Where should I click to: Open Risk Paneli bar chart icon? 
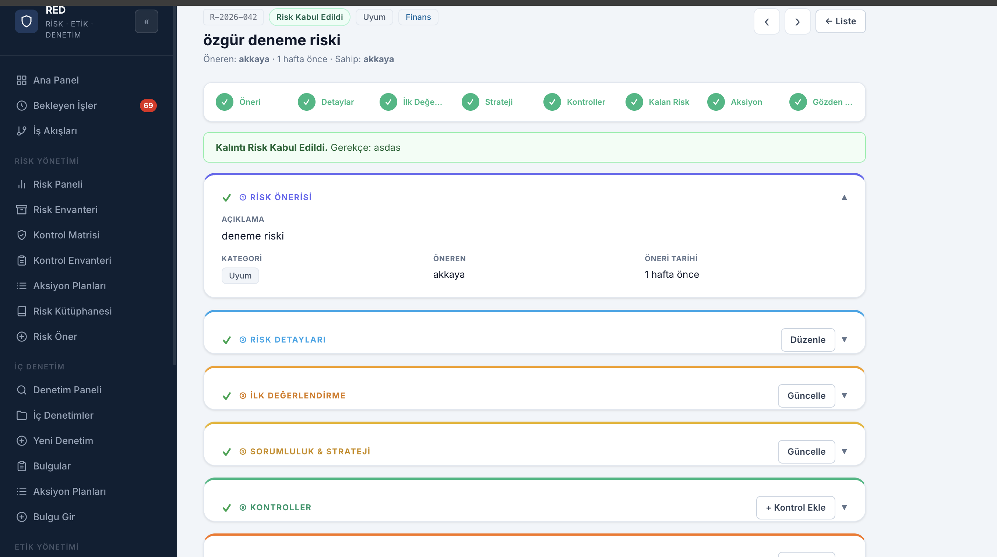pyautogui.click(x=22, y=184)
